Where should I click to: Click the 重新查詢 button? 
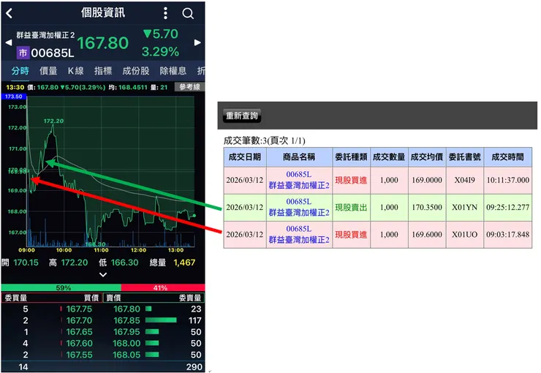242,116
